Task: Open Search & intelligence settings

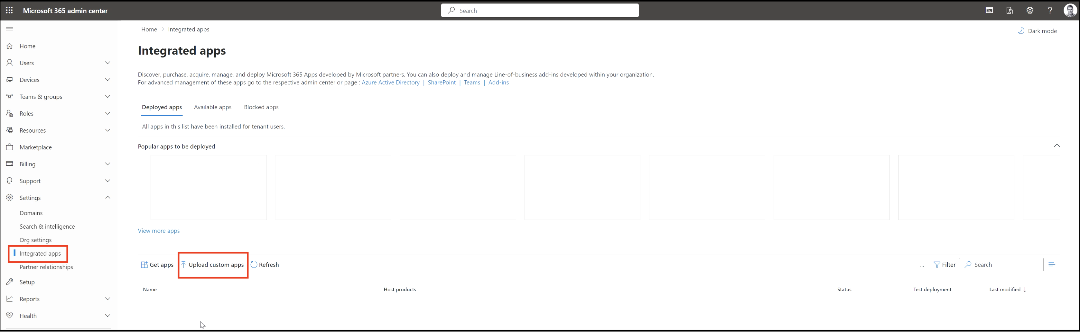Action: click(47, 227)
